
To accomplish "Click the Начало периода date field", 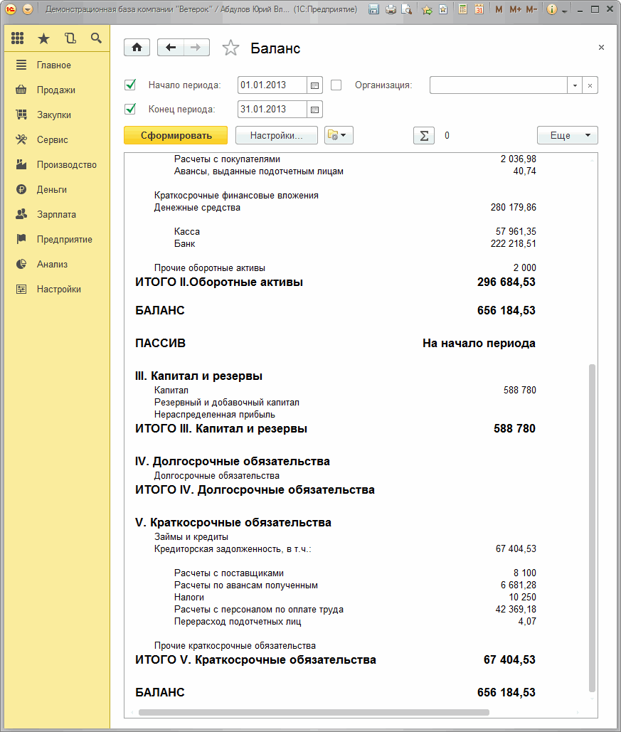I will pos(272,85).
